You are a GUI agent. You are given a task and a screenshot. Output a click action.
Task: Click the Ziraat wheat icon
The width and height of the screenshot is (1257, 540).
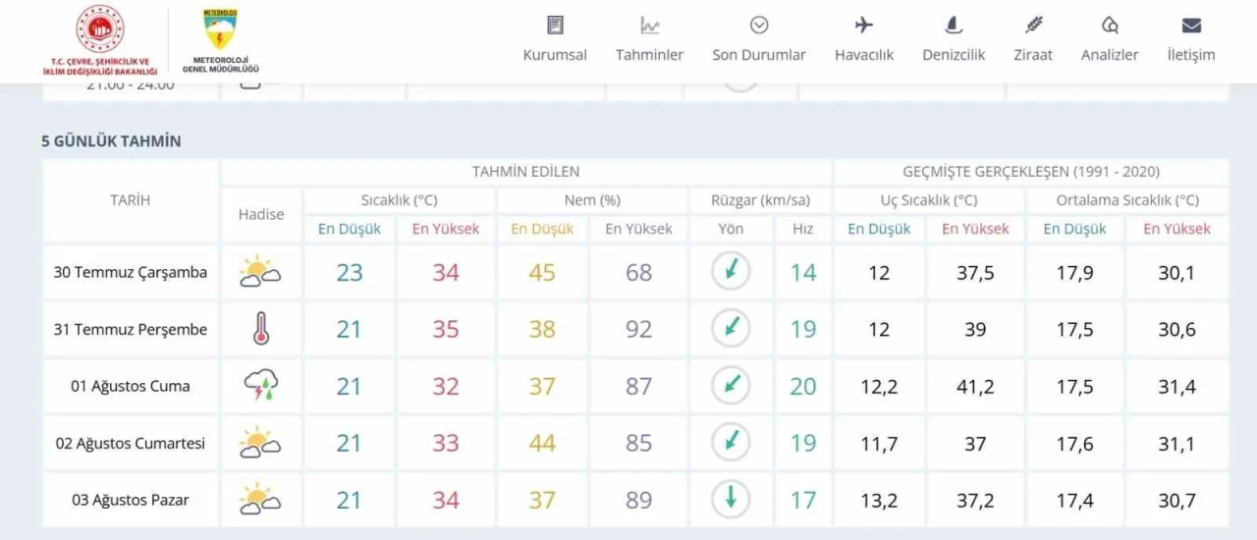1033,26
